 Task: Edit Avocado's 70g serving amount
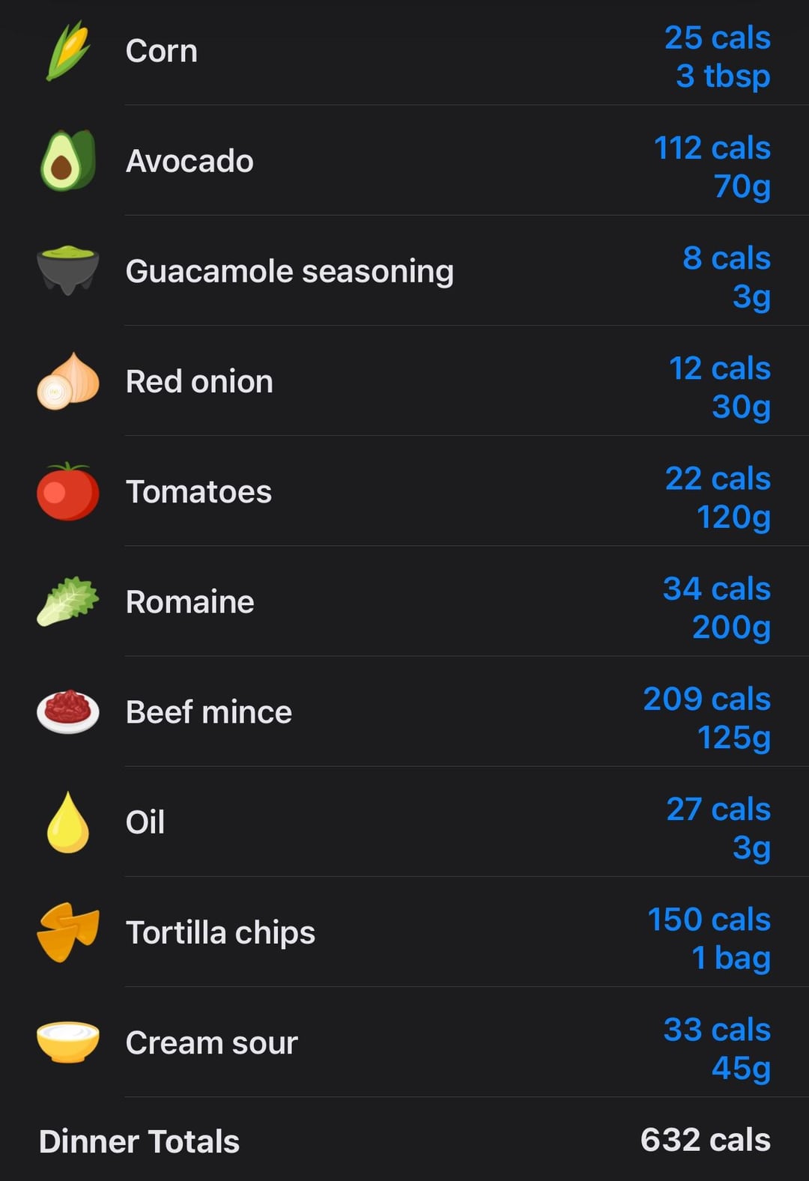point(742,186)
